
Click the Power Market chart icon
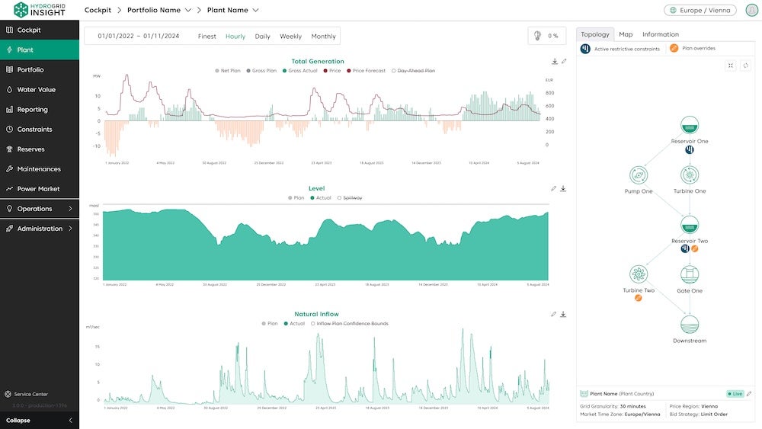click(9, 189)
